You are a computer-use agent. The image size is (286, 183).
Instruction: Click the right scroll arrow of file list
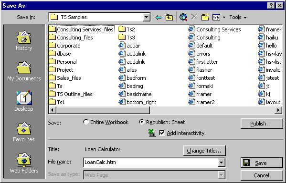(x=278, y=110)
